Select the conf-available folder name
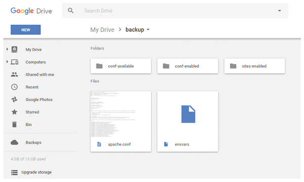Viewport: 304px width, 182px height. [x=121, y=66]
